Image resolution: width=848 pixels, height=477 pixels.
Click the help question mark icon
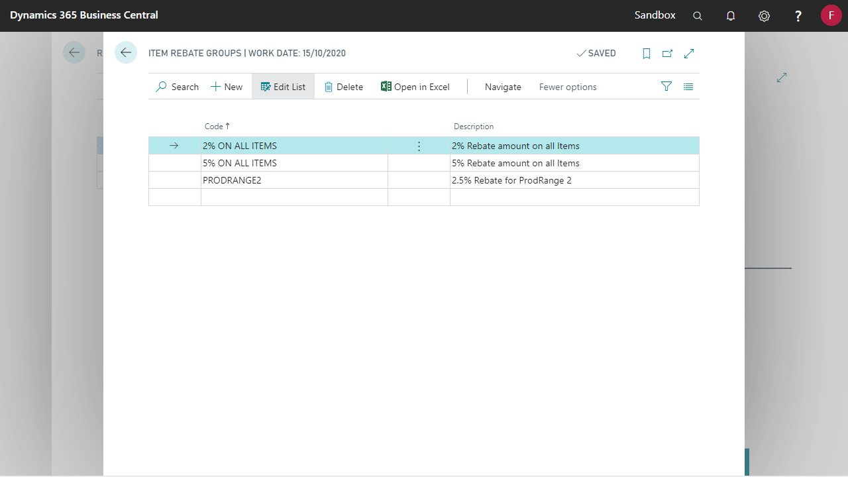pyautogui.click(x=798, y=16)
